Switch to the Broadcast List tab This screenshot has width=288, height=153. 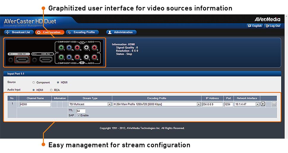(18, 32)
